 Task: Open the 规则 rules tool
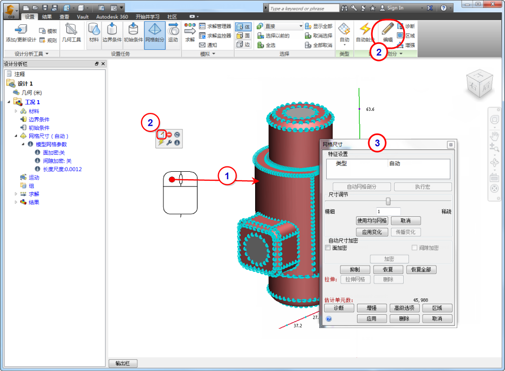48,40
